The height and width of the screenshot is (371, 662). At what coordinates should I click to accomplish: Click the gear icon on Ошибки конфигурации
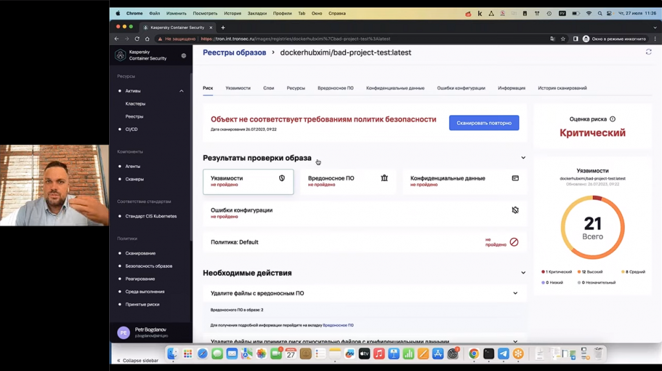click(x=515, y=210)
